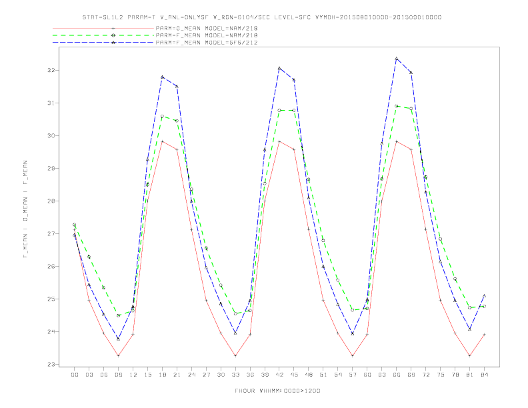Click x-axis tick label 18
This screenshot has width=528, height=408.
[162, 375]
